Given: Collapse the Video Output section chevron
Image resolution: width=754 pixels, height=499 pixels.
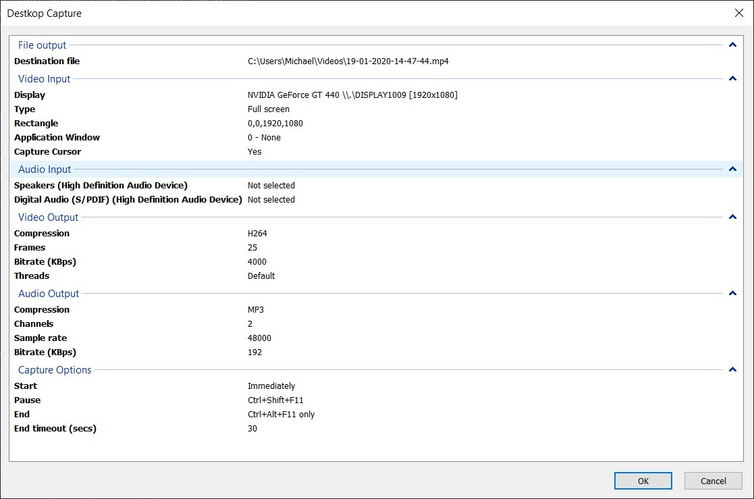Looking at the screenshot, I should (732, 217).
